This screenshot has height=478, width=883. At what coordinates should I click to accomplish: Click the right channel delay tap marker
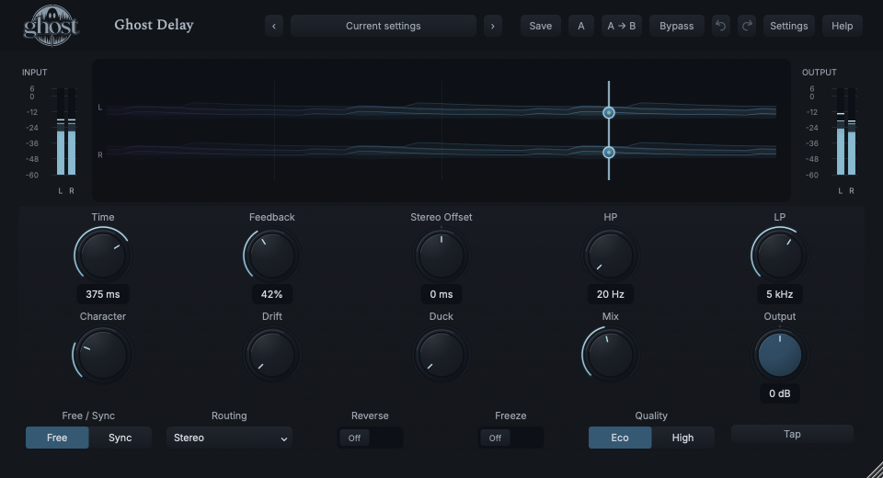pos(609,152)
